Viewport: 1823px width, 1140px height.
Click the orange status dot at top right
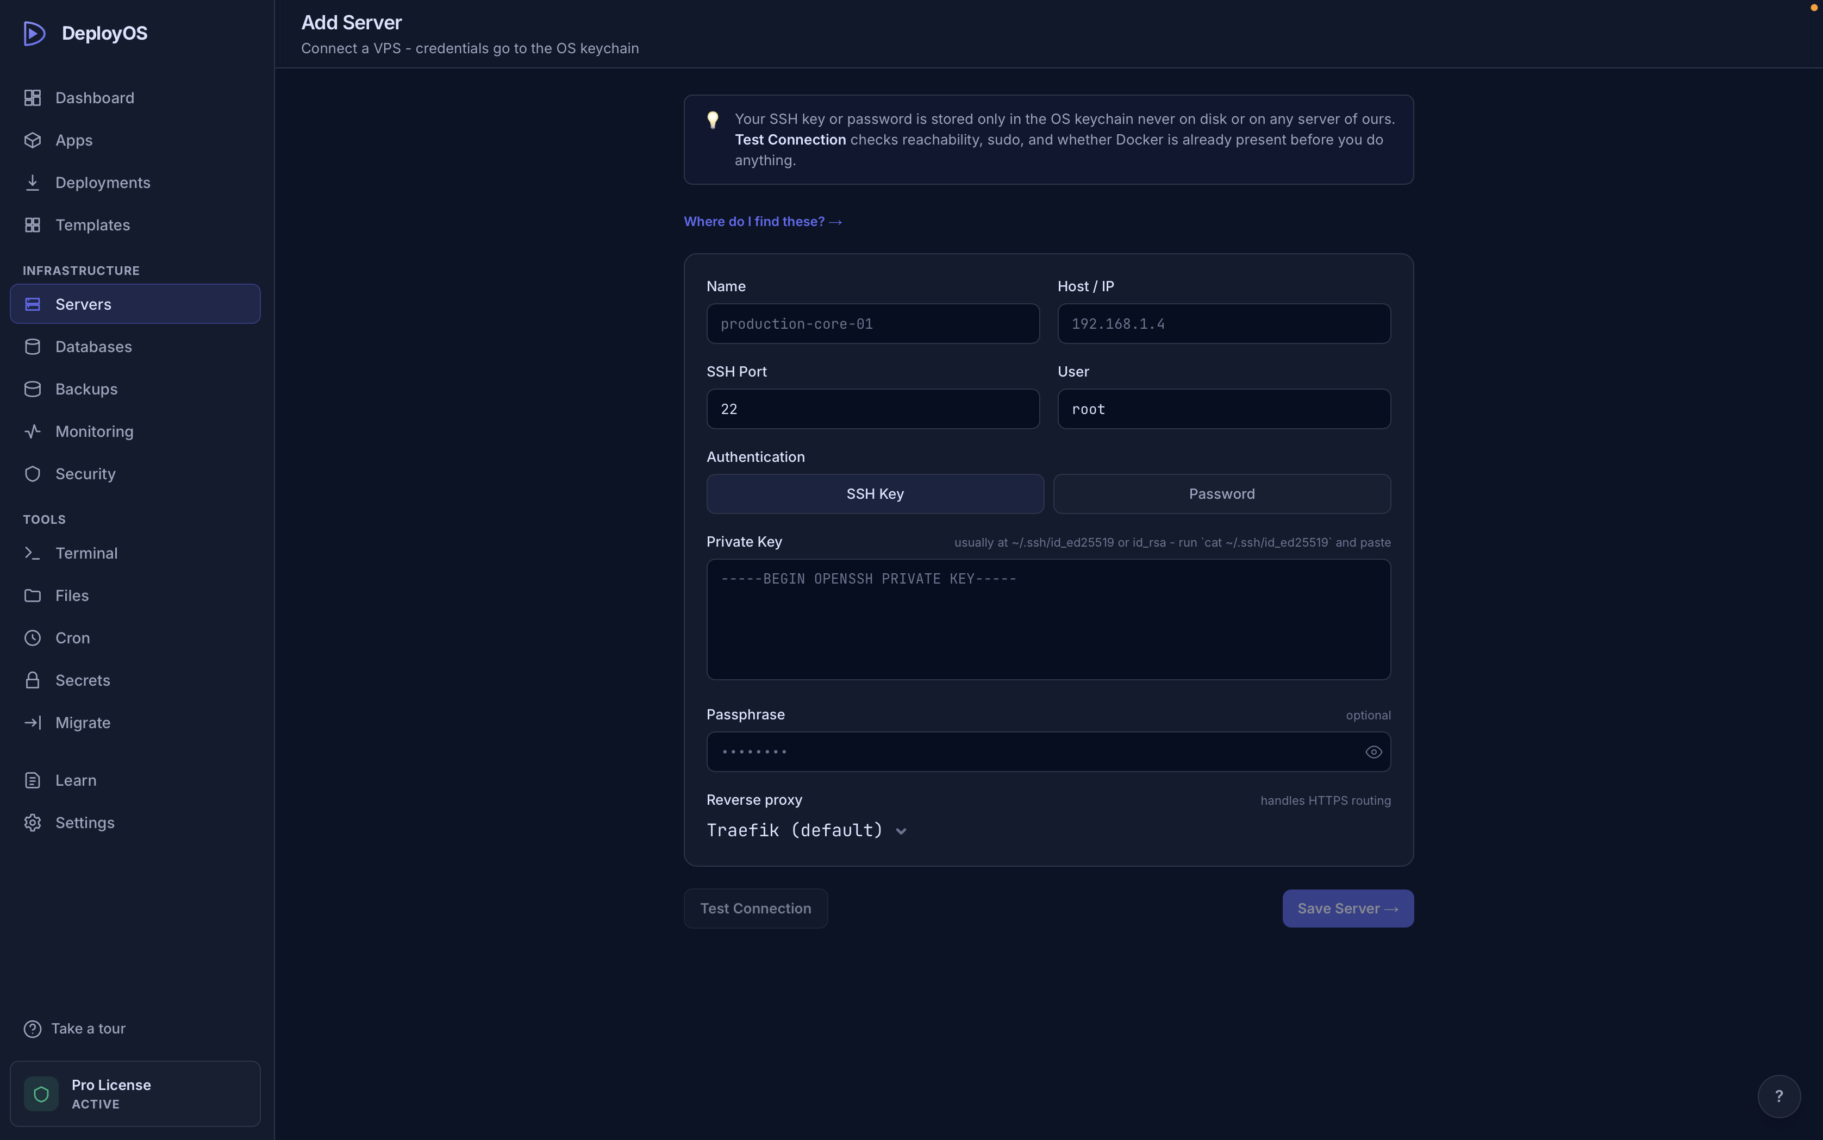(1814, 8)
